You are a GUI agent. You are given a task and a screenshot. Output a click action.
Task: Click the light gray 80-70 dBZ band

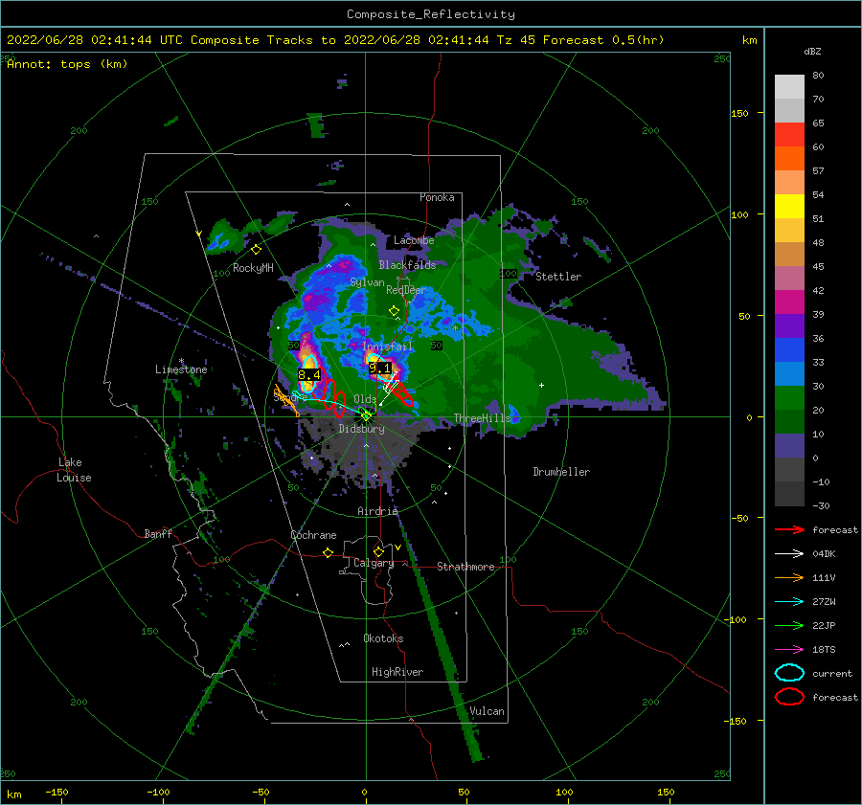tap(789, 87)
